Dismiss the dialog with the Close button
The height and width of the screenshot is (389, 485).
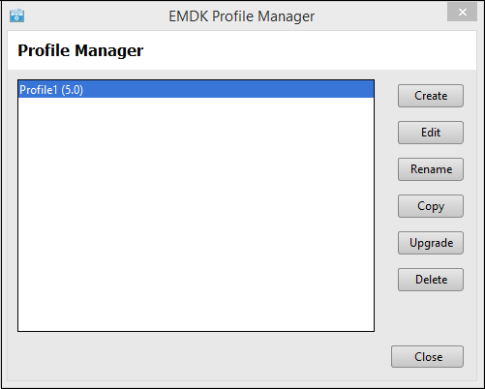pyautogui.click(x=427, y=357)
